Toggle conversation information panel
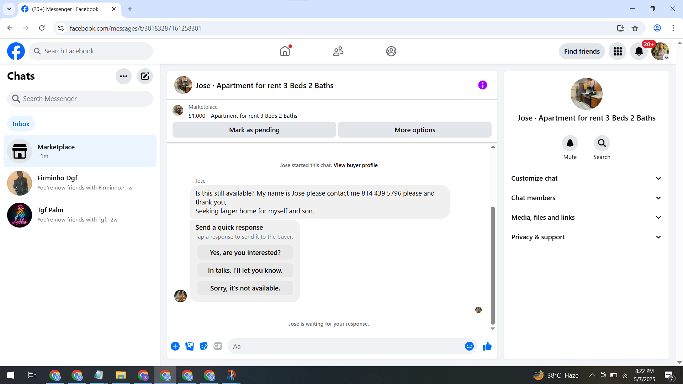This screenshot has width=683, height=384. point(482,85)
